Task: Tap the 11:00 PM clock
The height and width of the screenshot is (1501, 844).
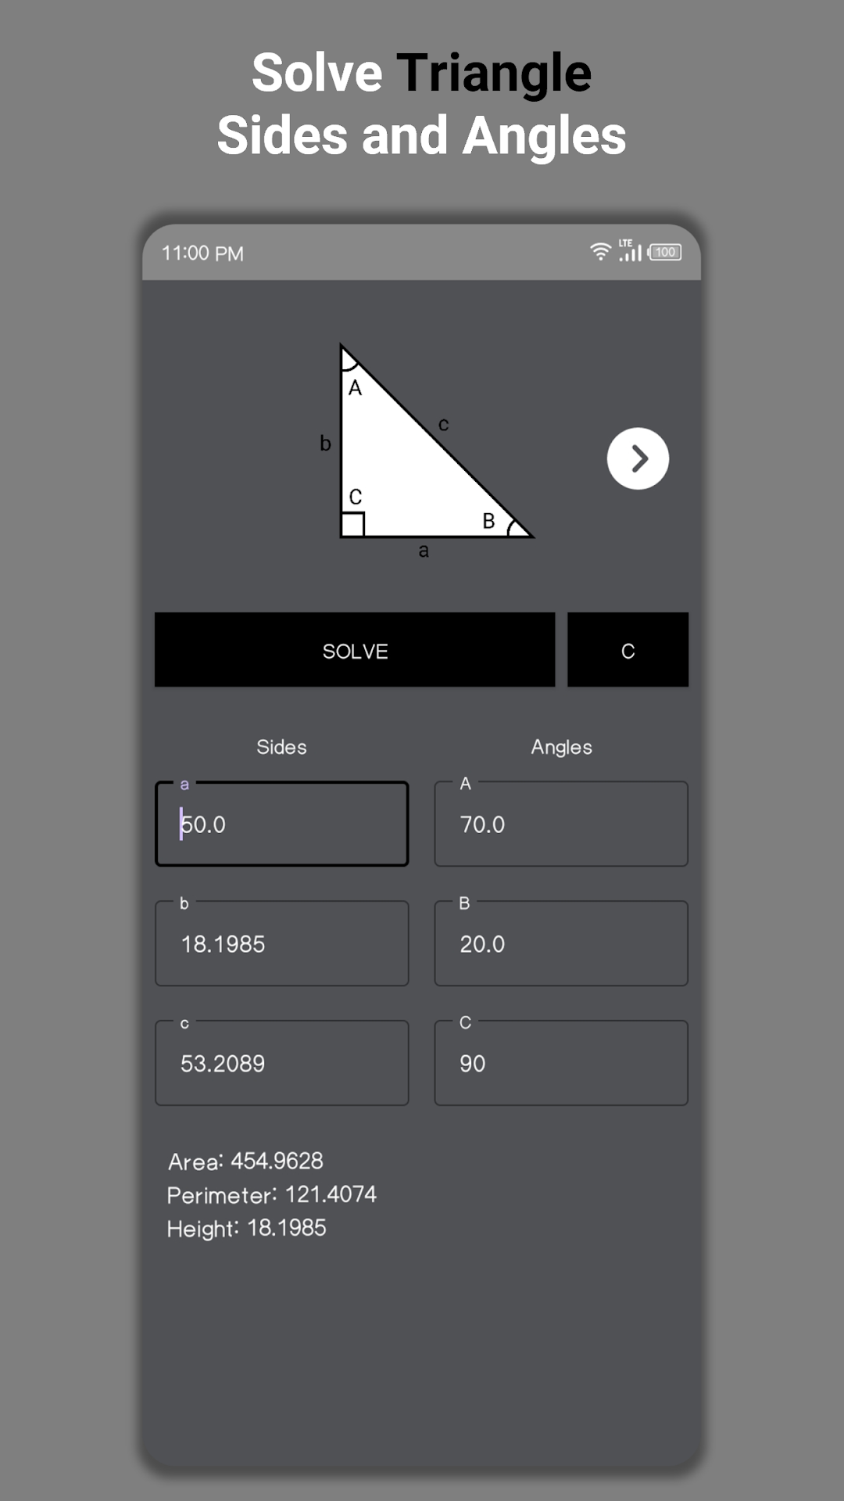Action: 202,253
